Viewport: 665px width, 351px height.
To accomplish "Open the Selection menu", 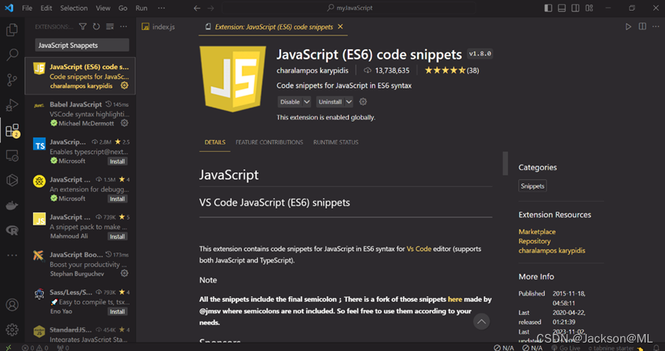I will point(74,8).
